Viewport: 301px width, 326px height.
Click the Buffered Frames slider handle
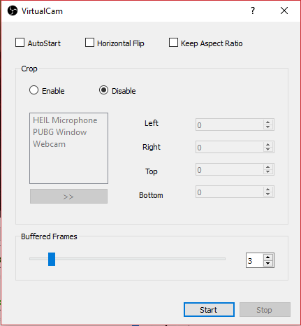52,259
